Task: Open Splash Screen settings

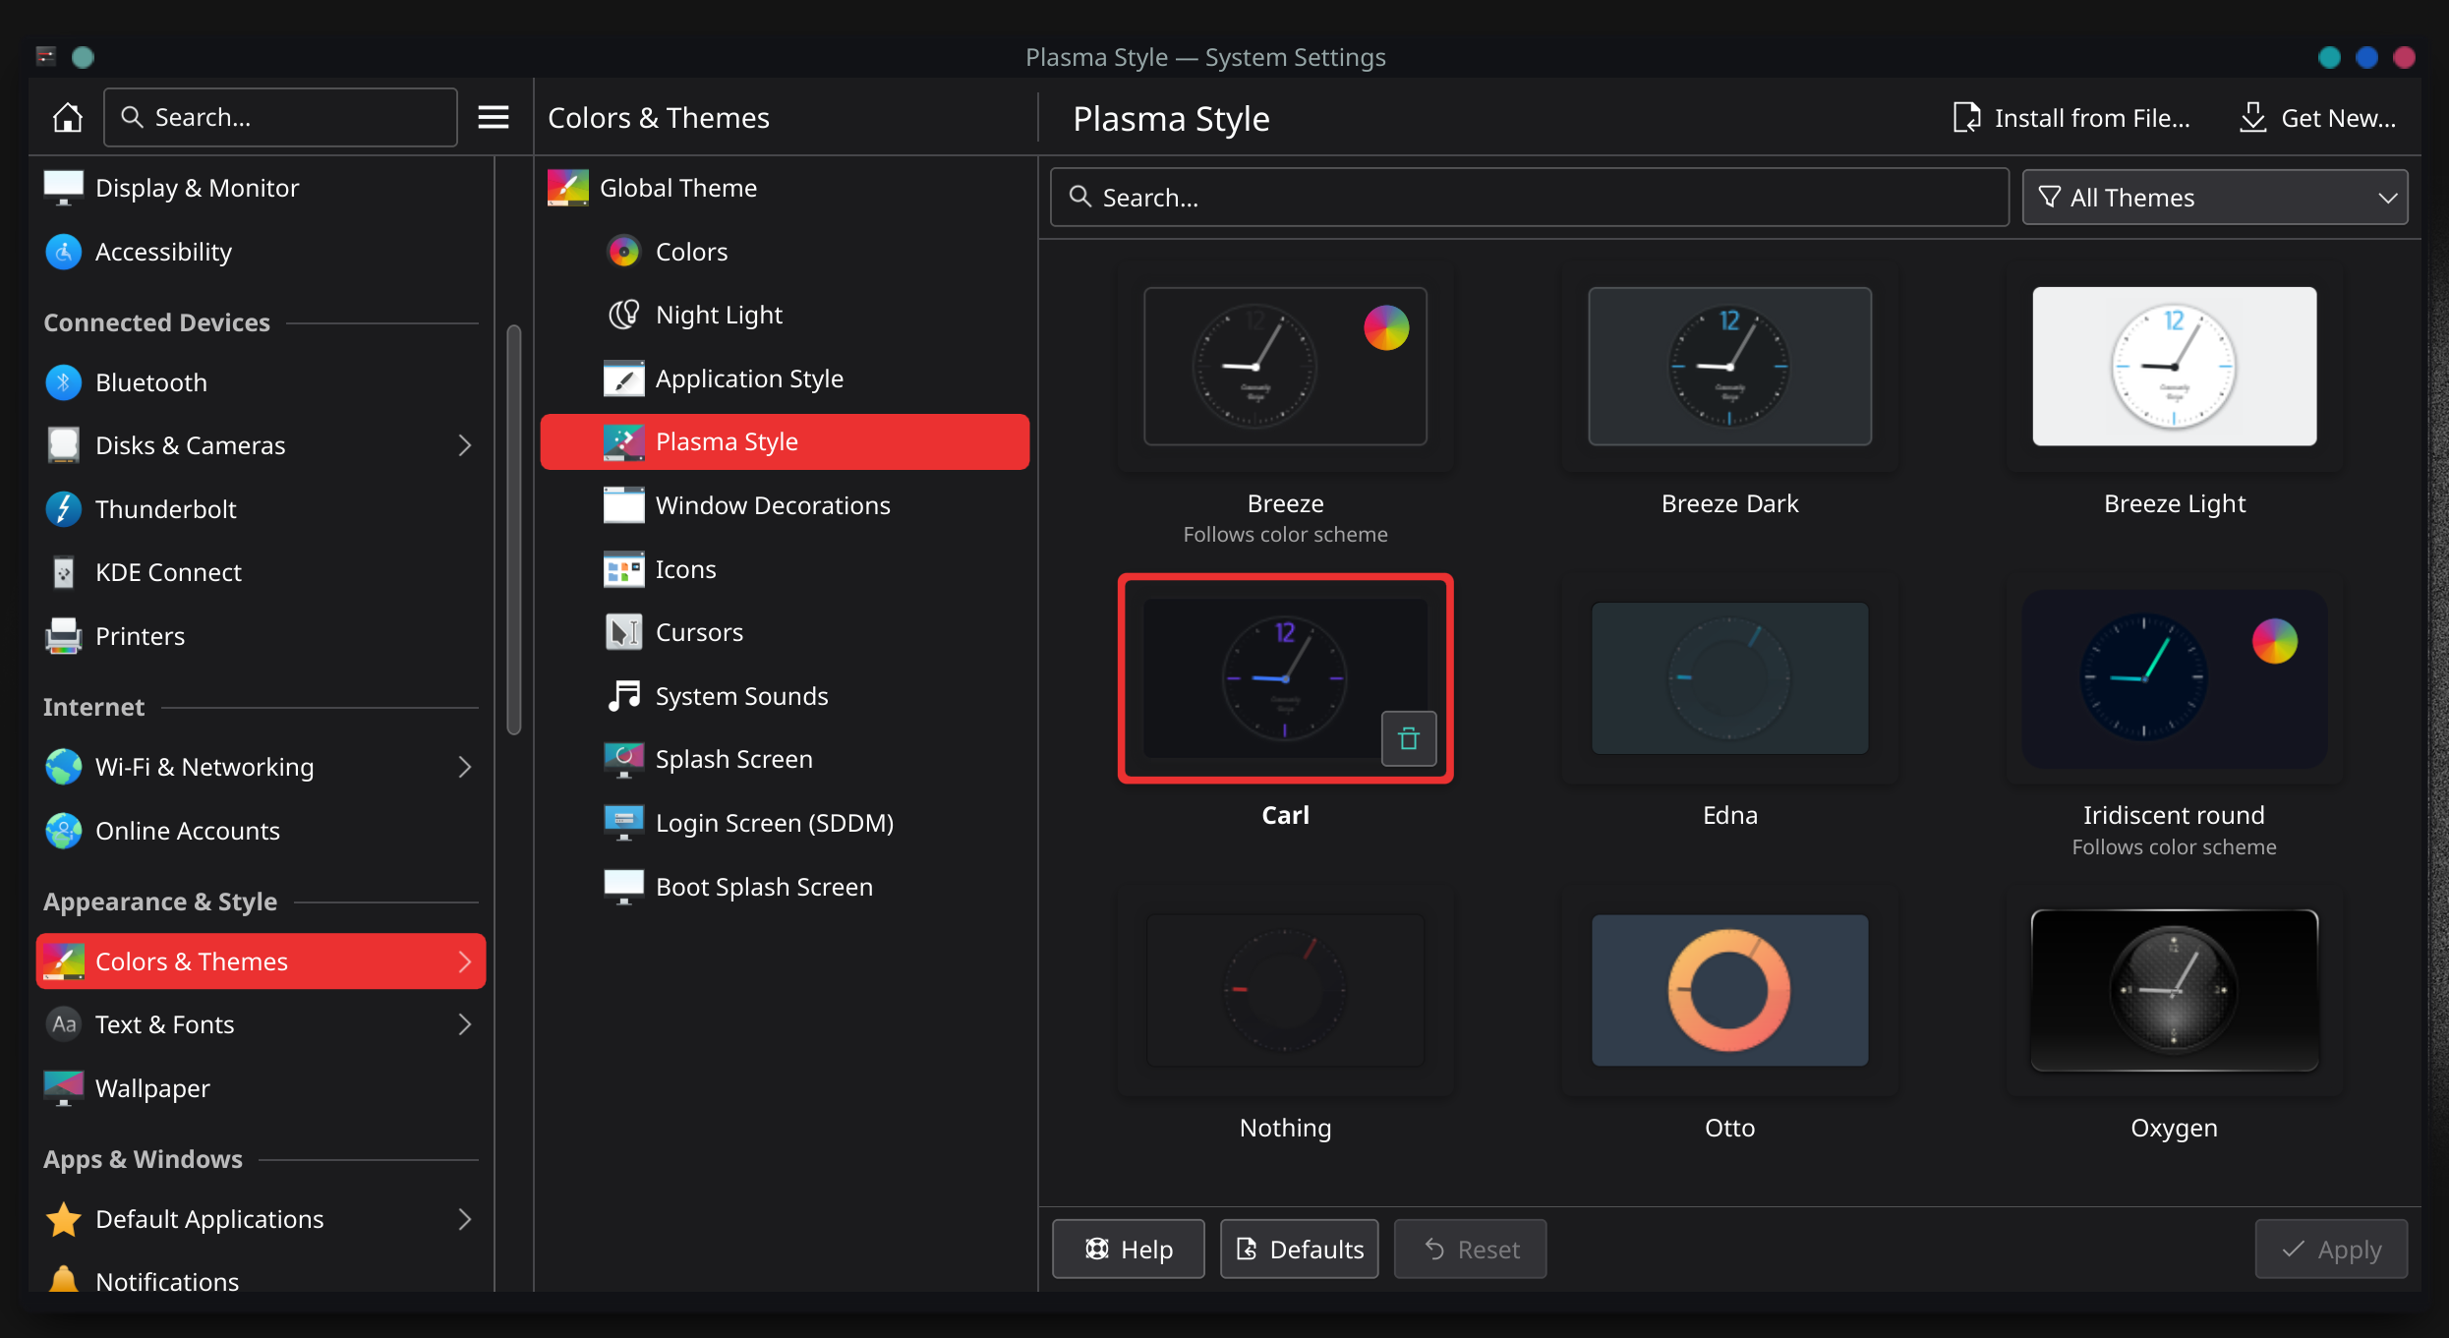Action: coord(785,759)
